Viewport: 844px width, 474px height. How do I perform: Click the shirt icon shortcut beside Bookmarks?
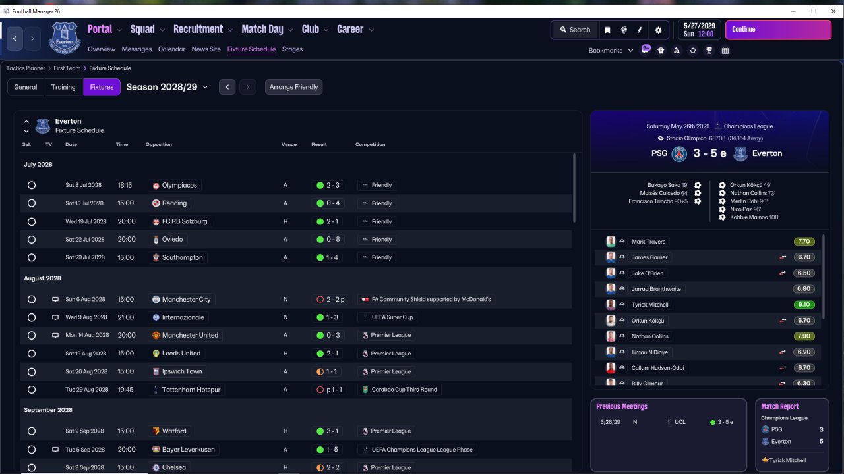pyautogui.click(x=661, y=51)
